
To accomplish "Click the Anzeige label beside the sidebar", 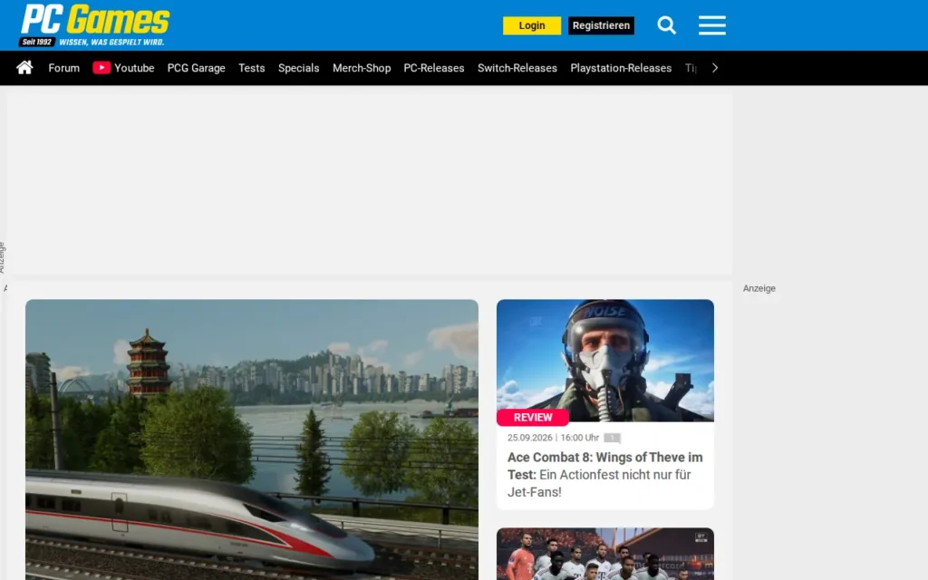I will click(x=759, y=288).
